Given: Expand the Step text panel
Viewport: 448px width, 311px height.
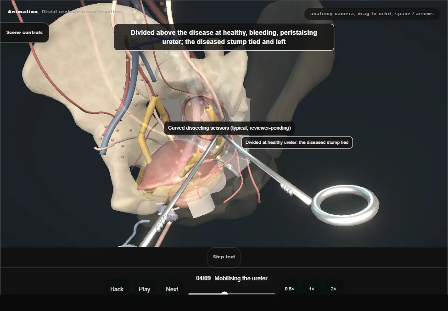Looking at the screenshot, I should tap(224, 257).
